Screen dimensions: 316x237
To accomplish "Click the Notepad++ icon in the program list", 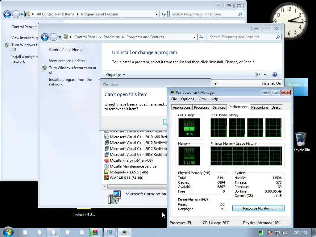I will [106, 172].
